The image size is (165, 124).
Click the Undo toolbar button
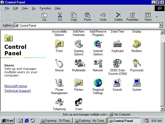click(103, 17)
